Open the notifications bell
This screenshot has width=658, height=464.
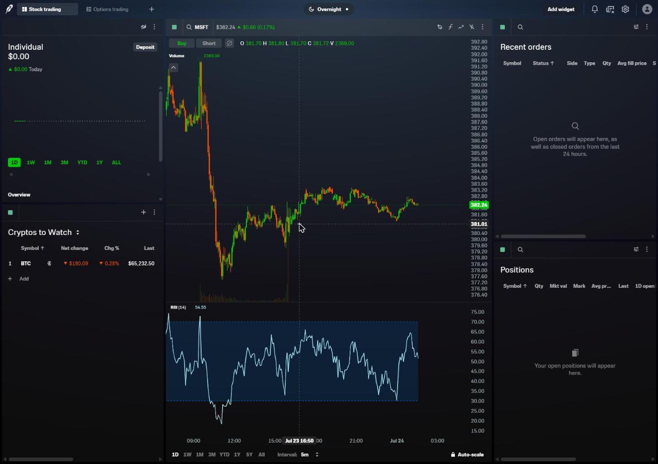coord(595,9)
